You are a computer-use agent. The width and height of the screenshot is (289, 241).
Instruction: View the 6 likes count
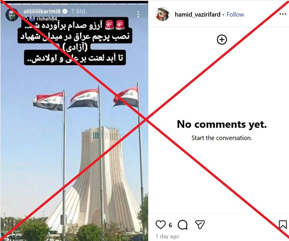[x=170, y=225]
